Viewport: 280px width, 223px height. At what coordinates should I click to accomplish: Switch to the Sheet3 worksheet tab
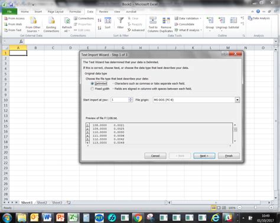pos(57,202)
